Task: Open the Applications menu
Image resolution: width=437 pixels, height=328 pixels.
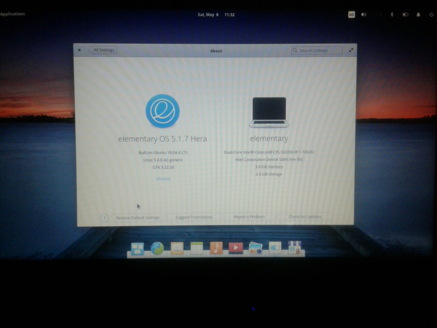Action: [x=13, y=14]
